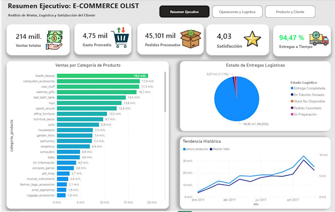The height and width of the screenshot is (212, 335).
Task: Select the bed_bath_table bar
Action: [91, 97]
